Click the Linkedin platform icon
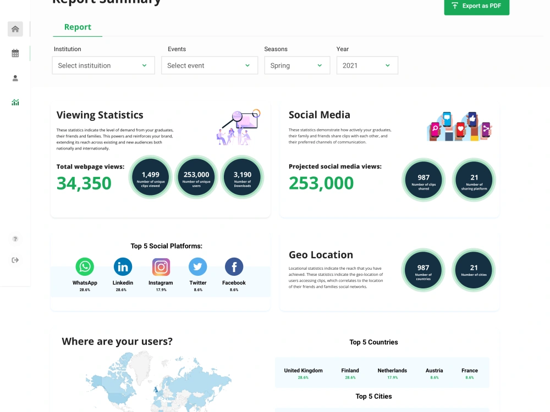 point(123,266)
